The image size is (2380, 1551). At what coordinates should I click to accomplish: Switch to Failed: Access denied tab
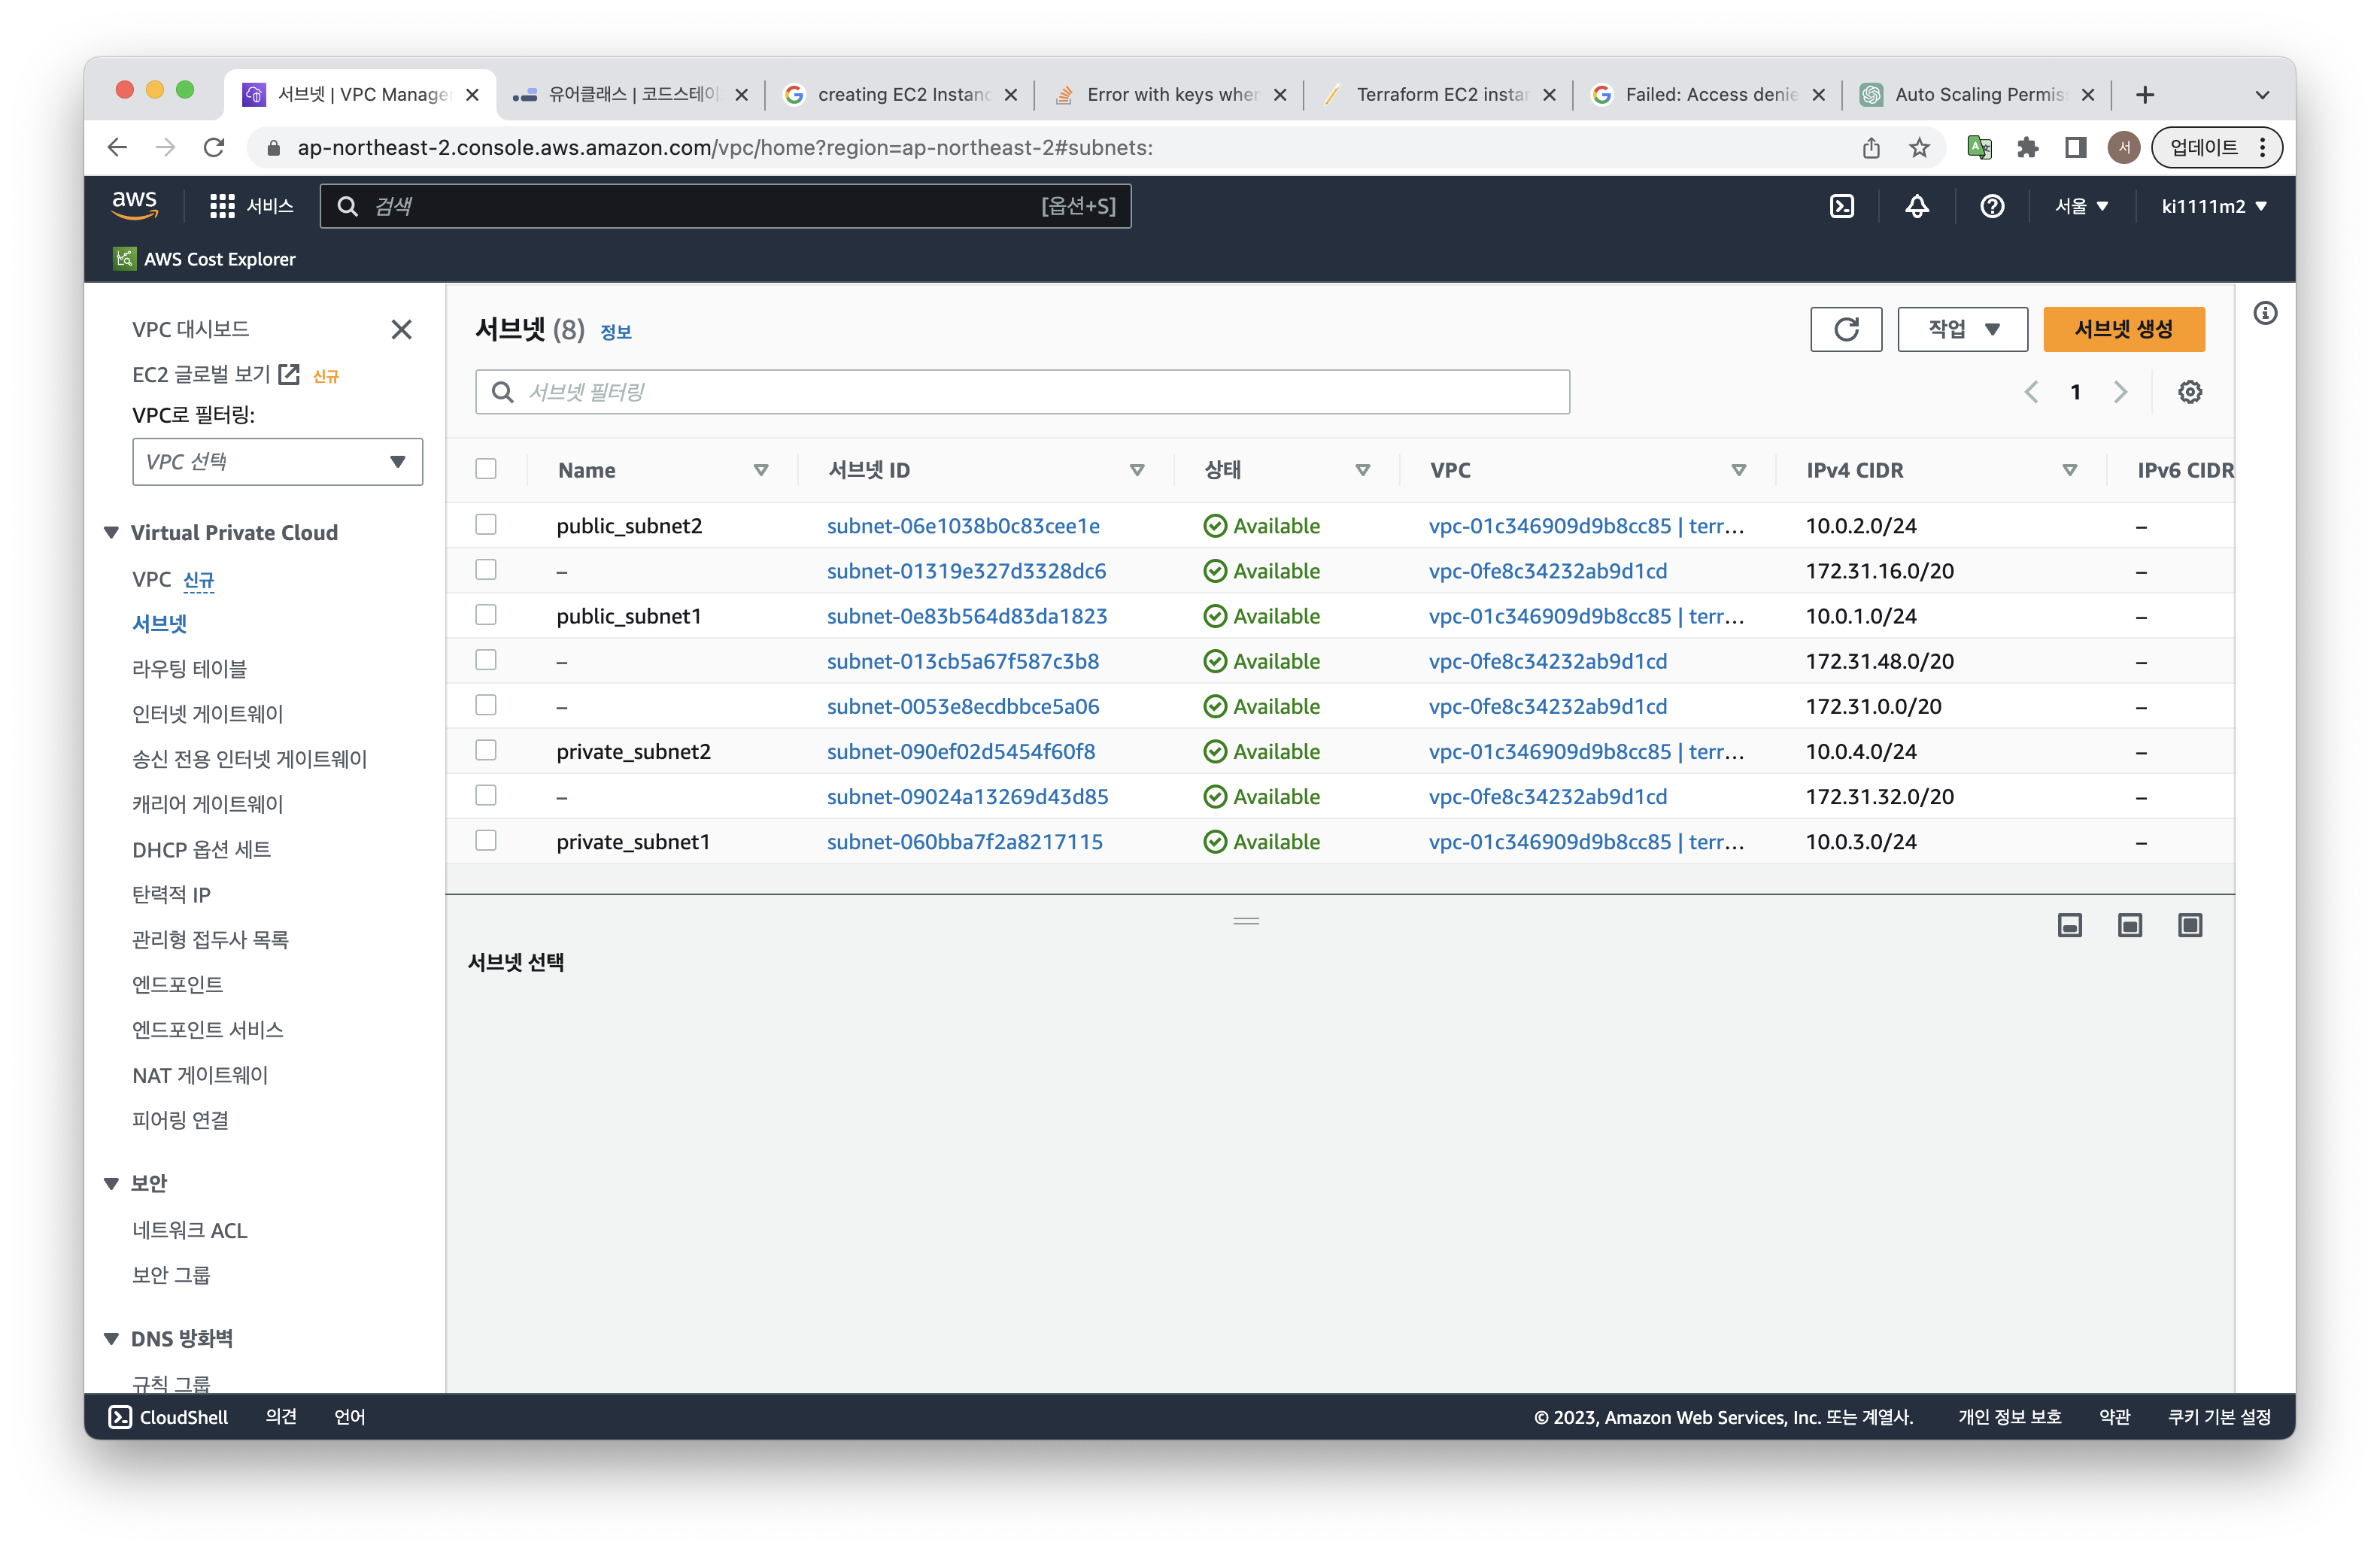click(1709, 95)
